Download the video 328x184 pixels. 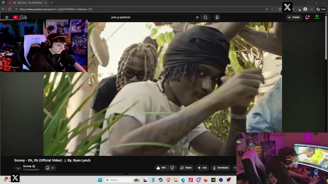click(x=220, y=168)
